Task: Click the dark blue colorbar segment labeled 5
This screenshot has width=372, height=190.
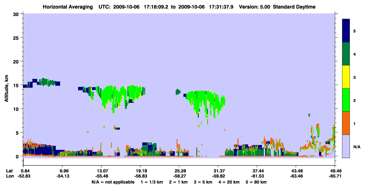Action: coord(346,31)
